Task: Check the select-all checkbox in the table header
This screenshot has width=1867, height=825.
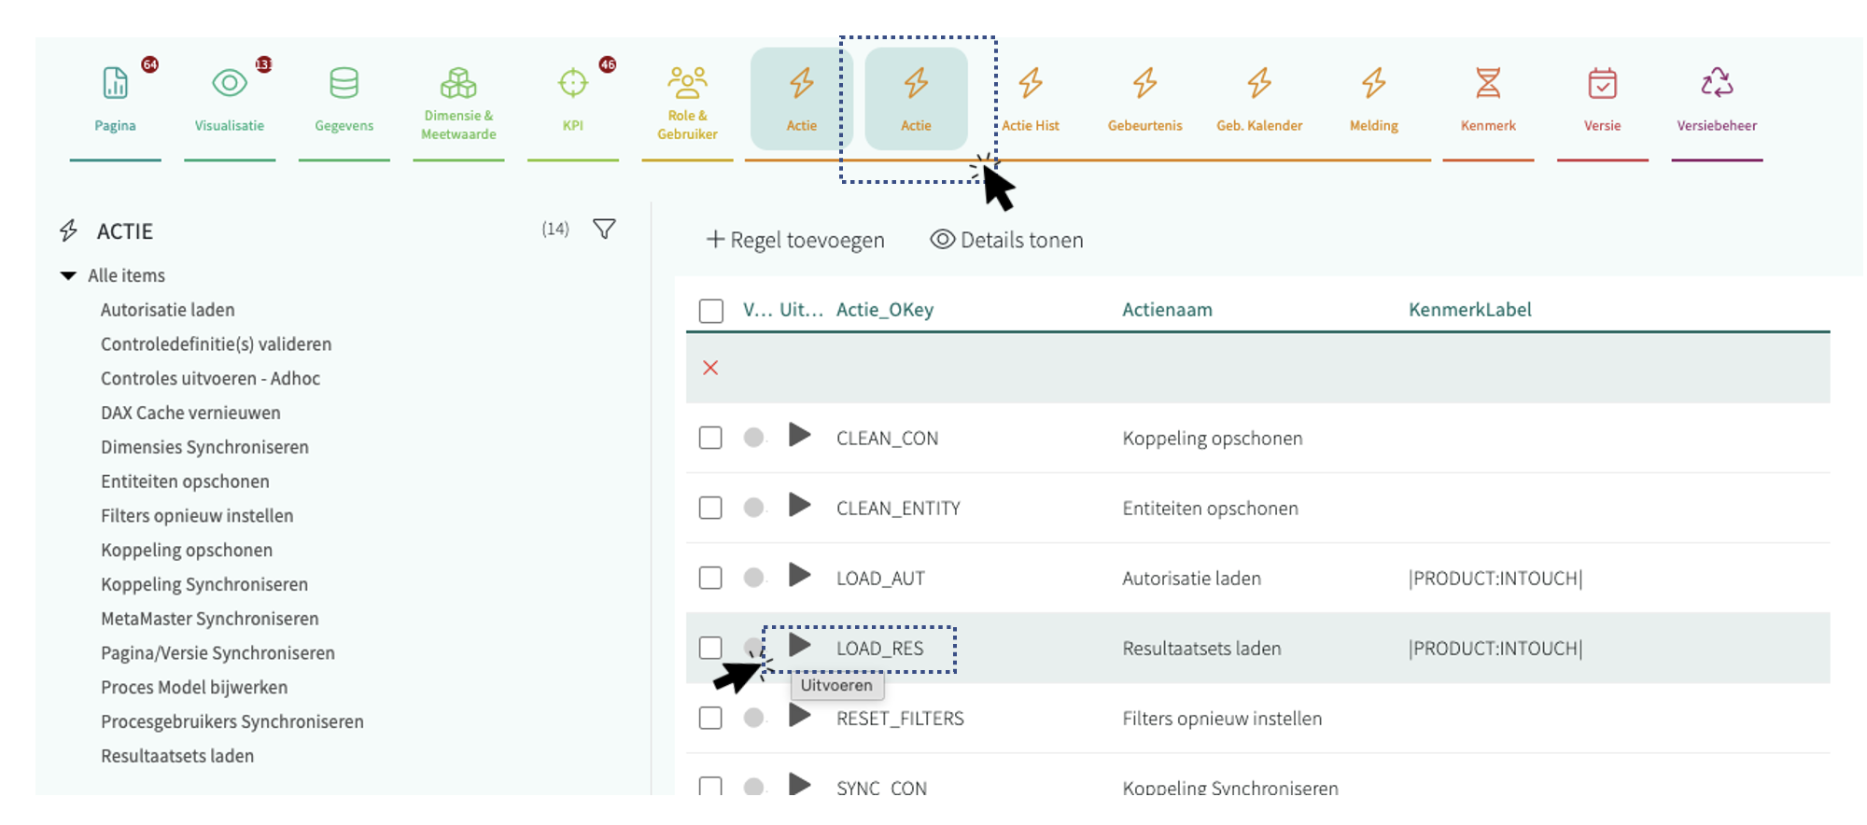Action: tap(710, 311)
